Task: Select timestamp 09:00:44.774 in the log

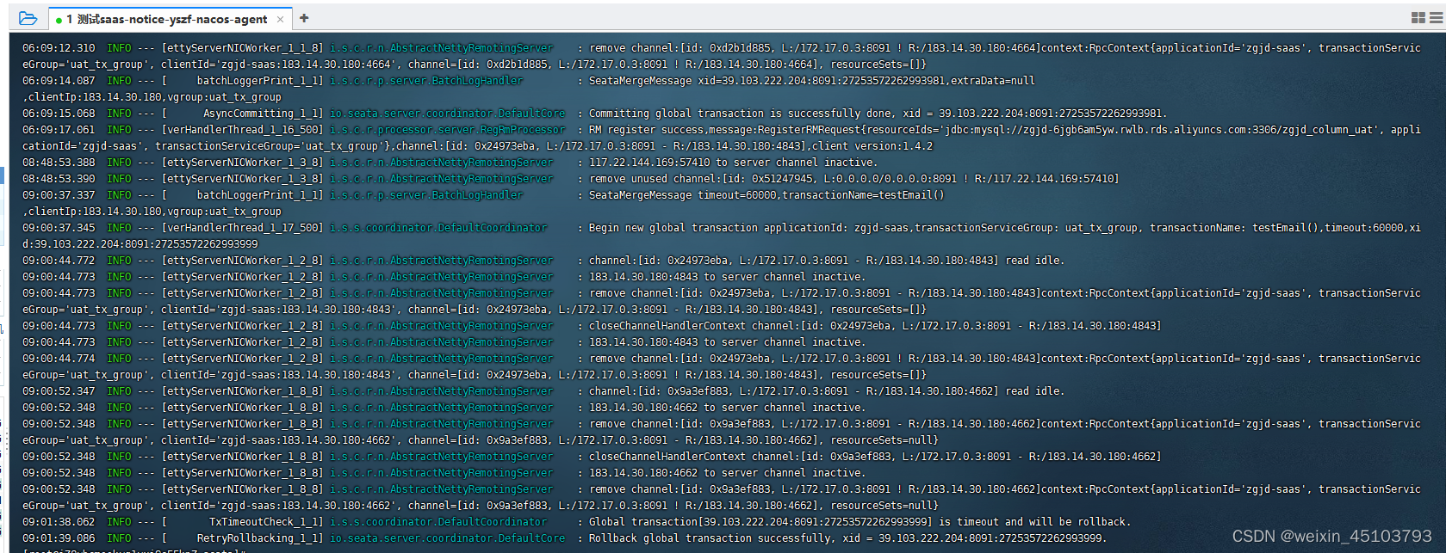Action: (x=59, y=359)
